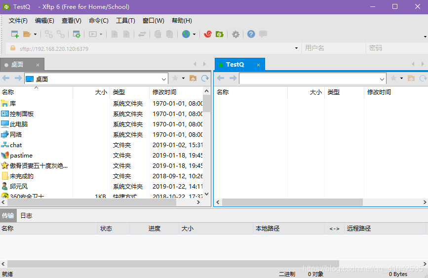Open the blue help question icon

click(251, 34)
